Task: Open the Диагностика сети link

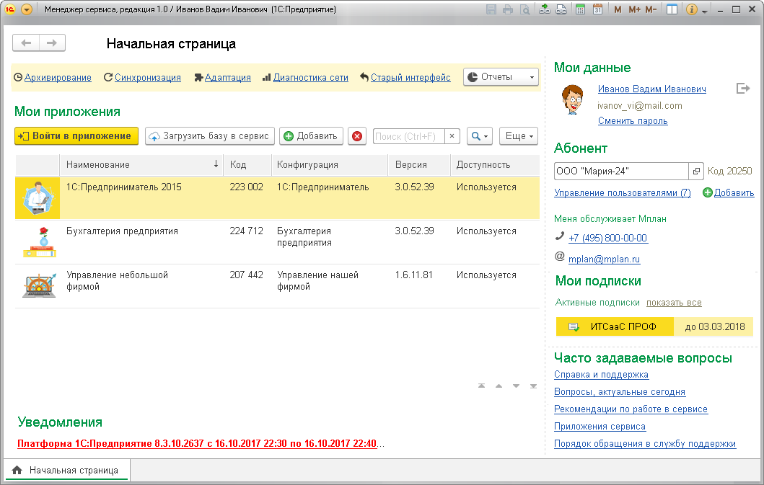Action: click(311, 77)
